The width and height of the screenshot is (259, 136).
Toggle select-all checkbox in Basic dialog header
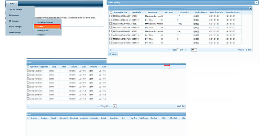pyautogui.click(x=111, y=12)
